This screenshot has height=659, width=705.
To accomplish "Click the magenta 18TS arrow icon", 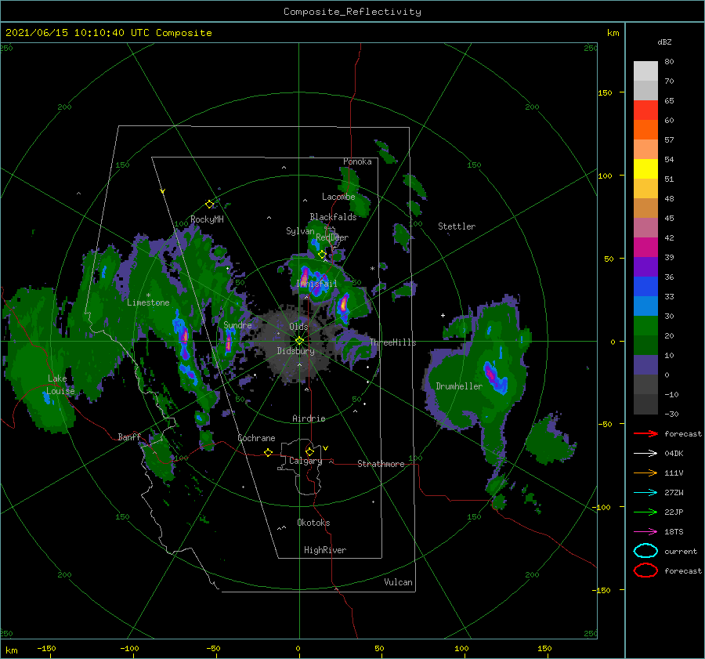I will [645, 531].
